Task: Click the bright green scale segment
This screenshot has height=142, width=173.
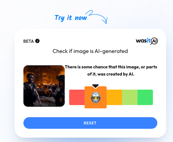Action: click(x=145, y=97)
